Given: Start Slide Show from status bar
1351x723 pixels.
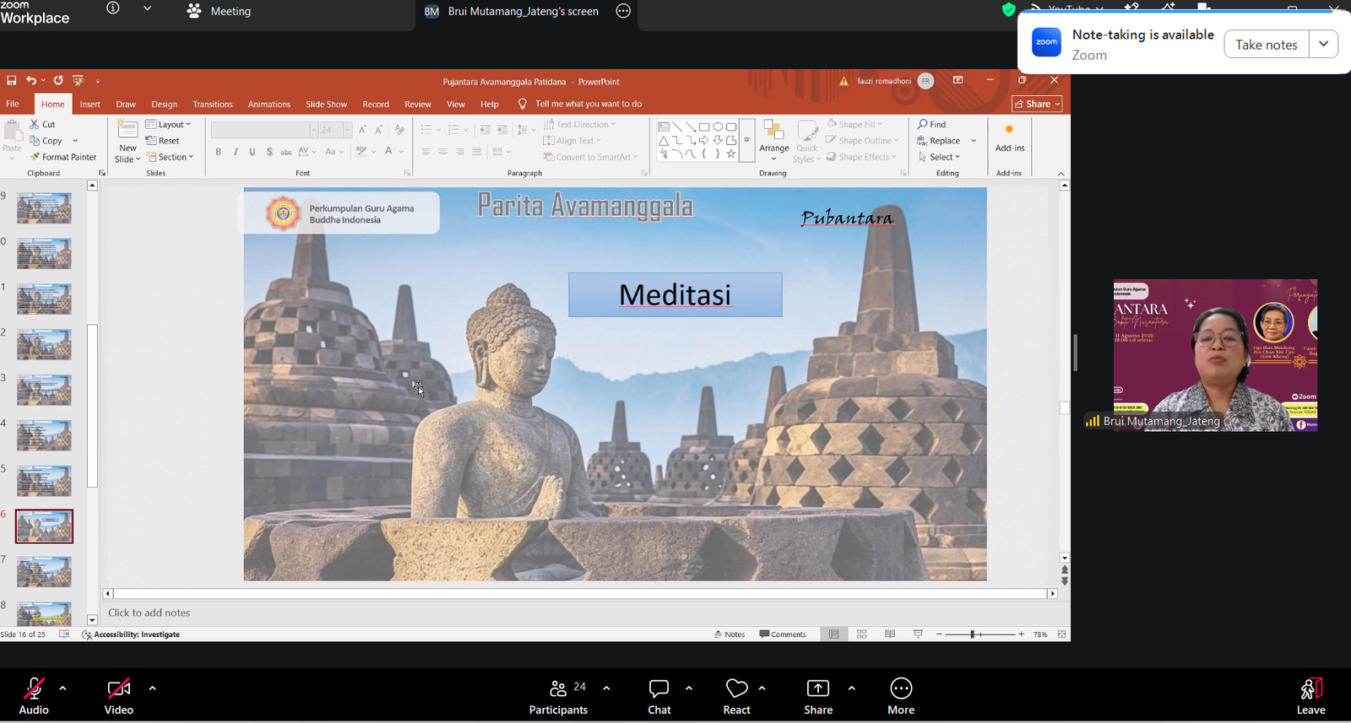Looking at the screenshot, I should [x=918, y=634].
